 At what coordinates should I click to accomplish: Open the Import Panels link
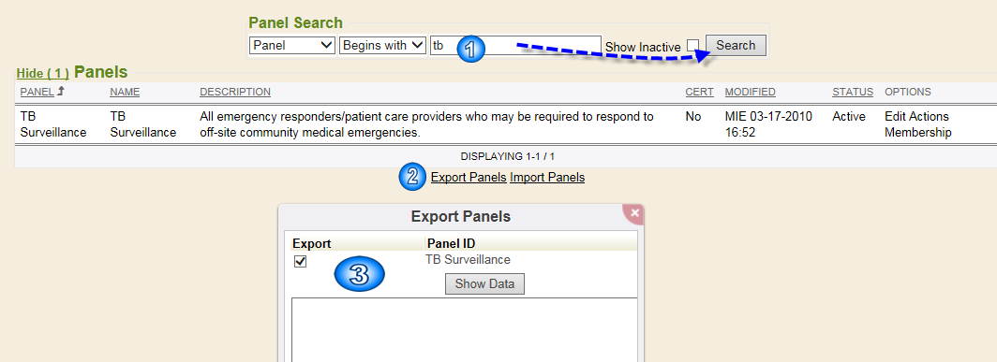547,177
